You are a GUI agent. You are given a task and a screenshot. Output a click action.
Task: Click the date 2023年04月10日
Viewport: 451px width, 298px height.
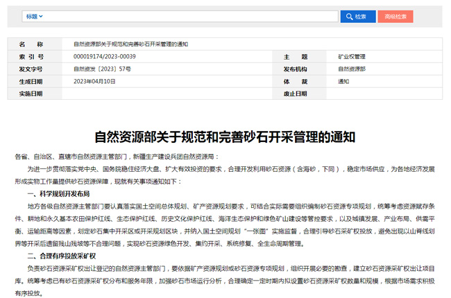click(94, 81)
